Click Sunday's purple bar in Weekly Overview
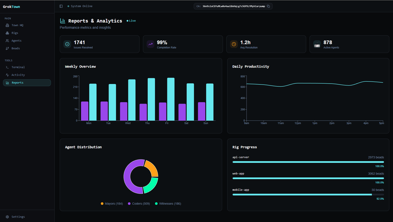 coord(202,111)
